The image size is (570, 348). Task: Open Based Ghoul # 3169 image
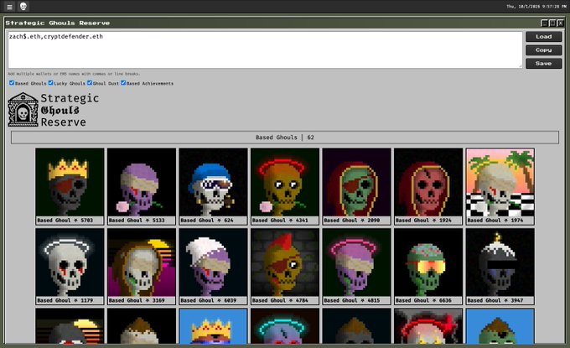click(142, 262)
